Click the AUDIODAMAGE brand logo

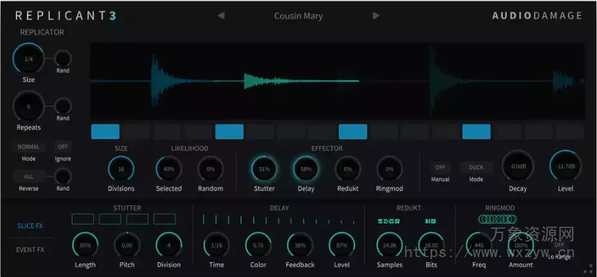(537, 16)
